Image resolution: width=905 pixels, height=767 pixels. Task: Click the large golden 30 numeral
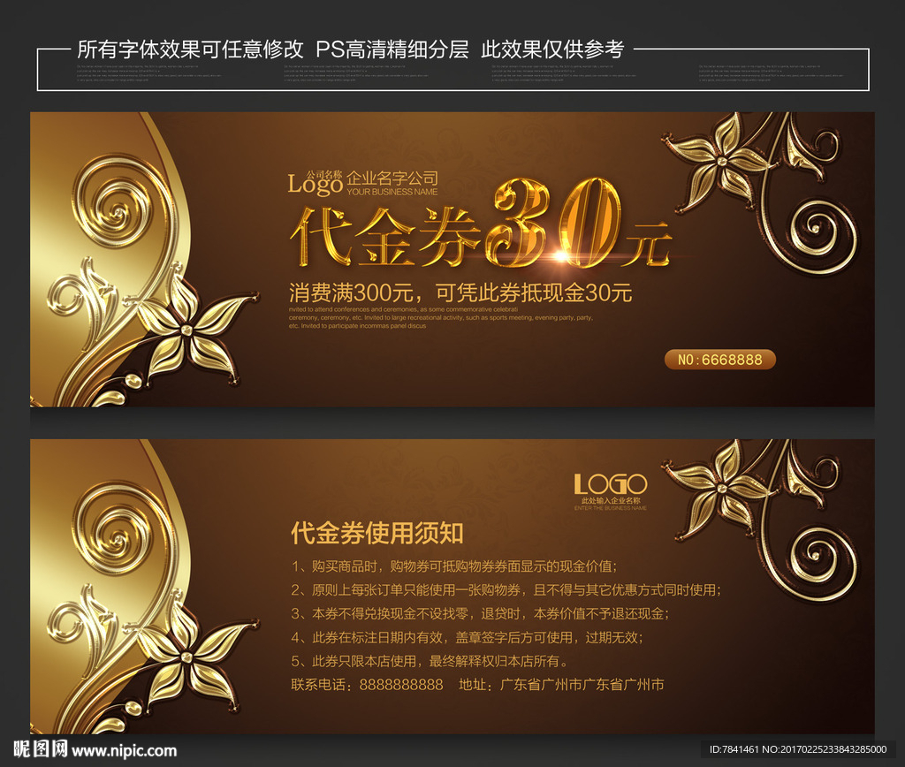point(553,224)
